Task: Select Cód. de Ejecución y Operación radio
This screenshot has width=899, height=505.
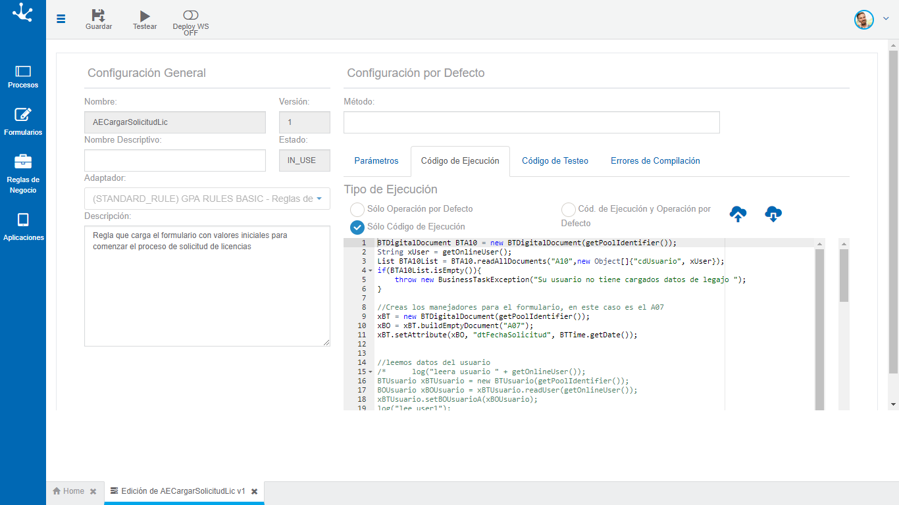Action: click(x=568, y=209)
